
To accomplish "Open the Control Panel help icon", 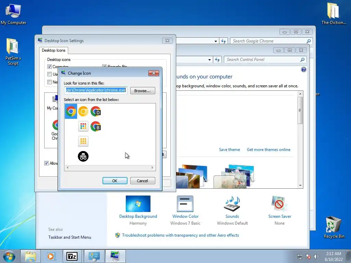I will tap(304, 70).
